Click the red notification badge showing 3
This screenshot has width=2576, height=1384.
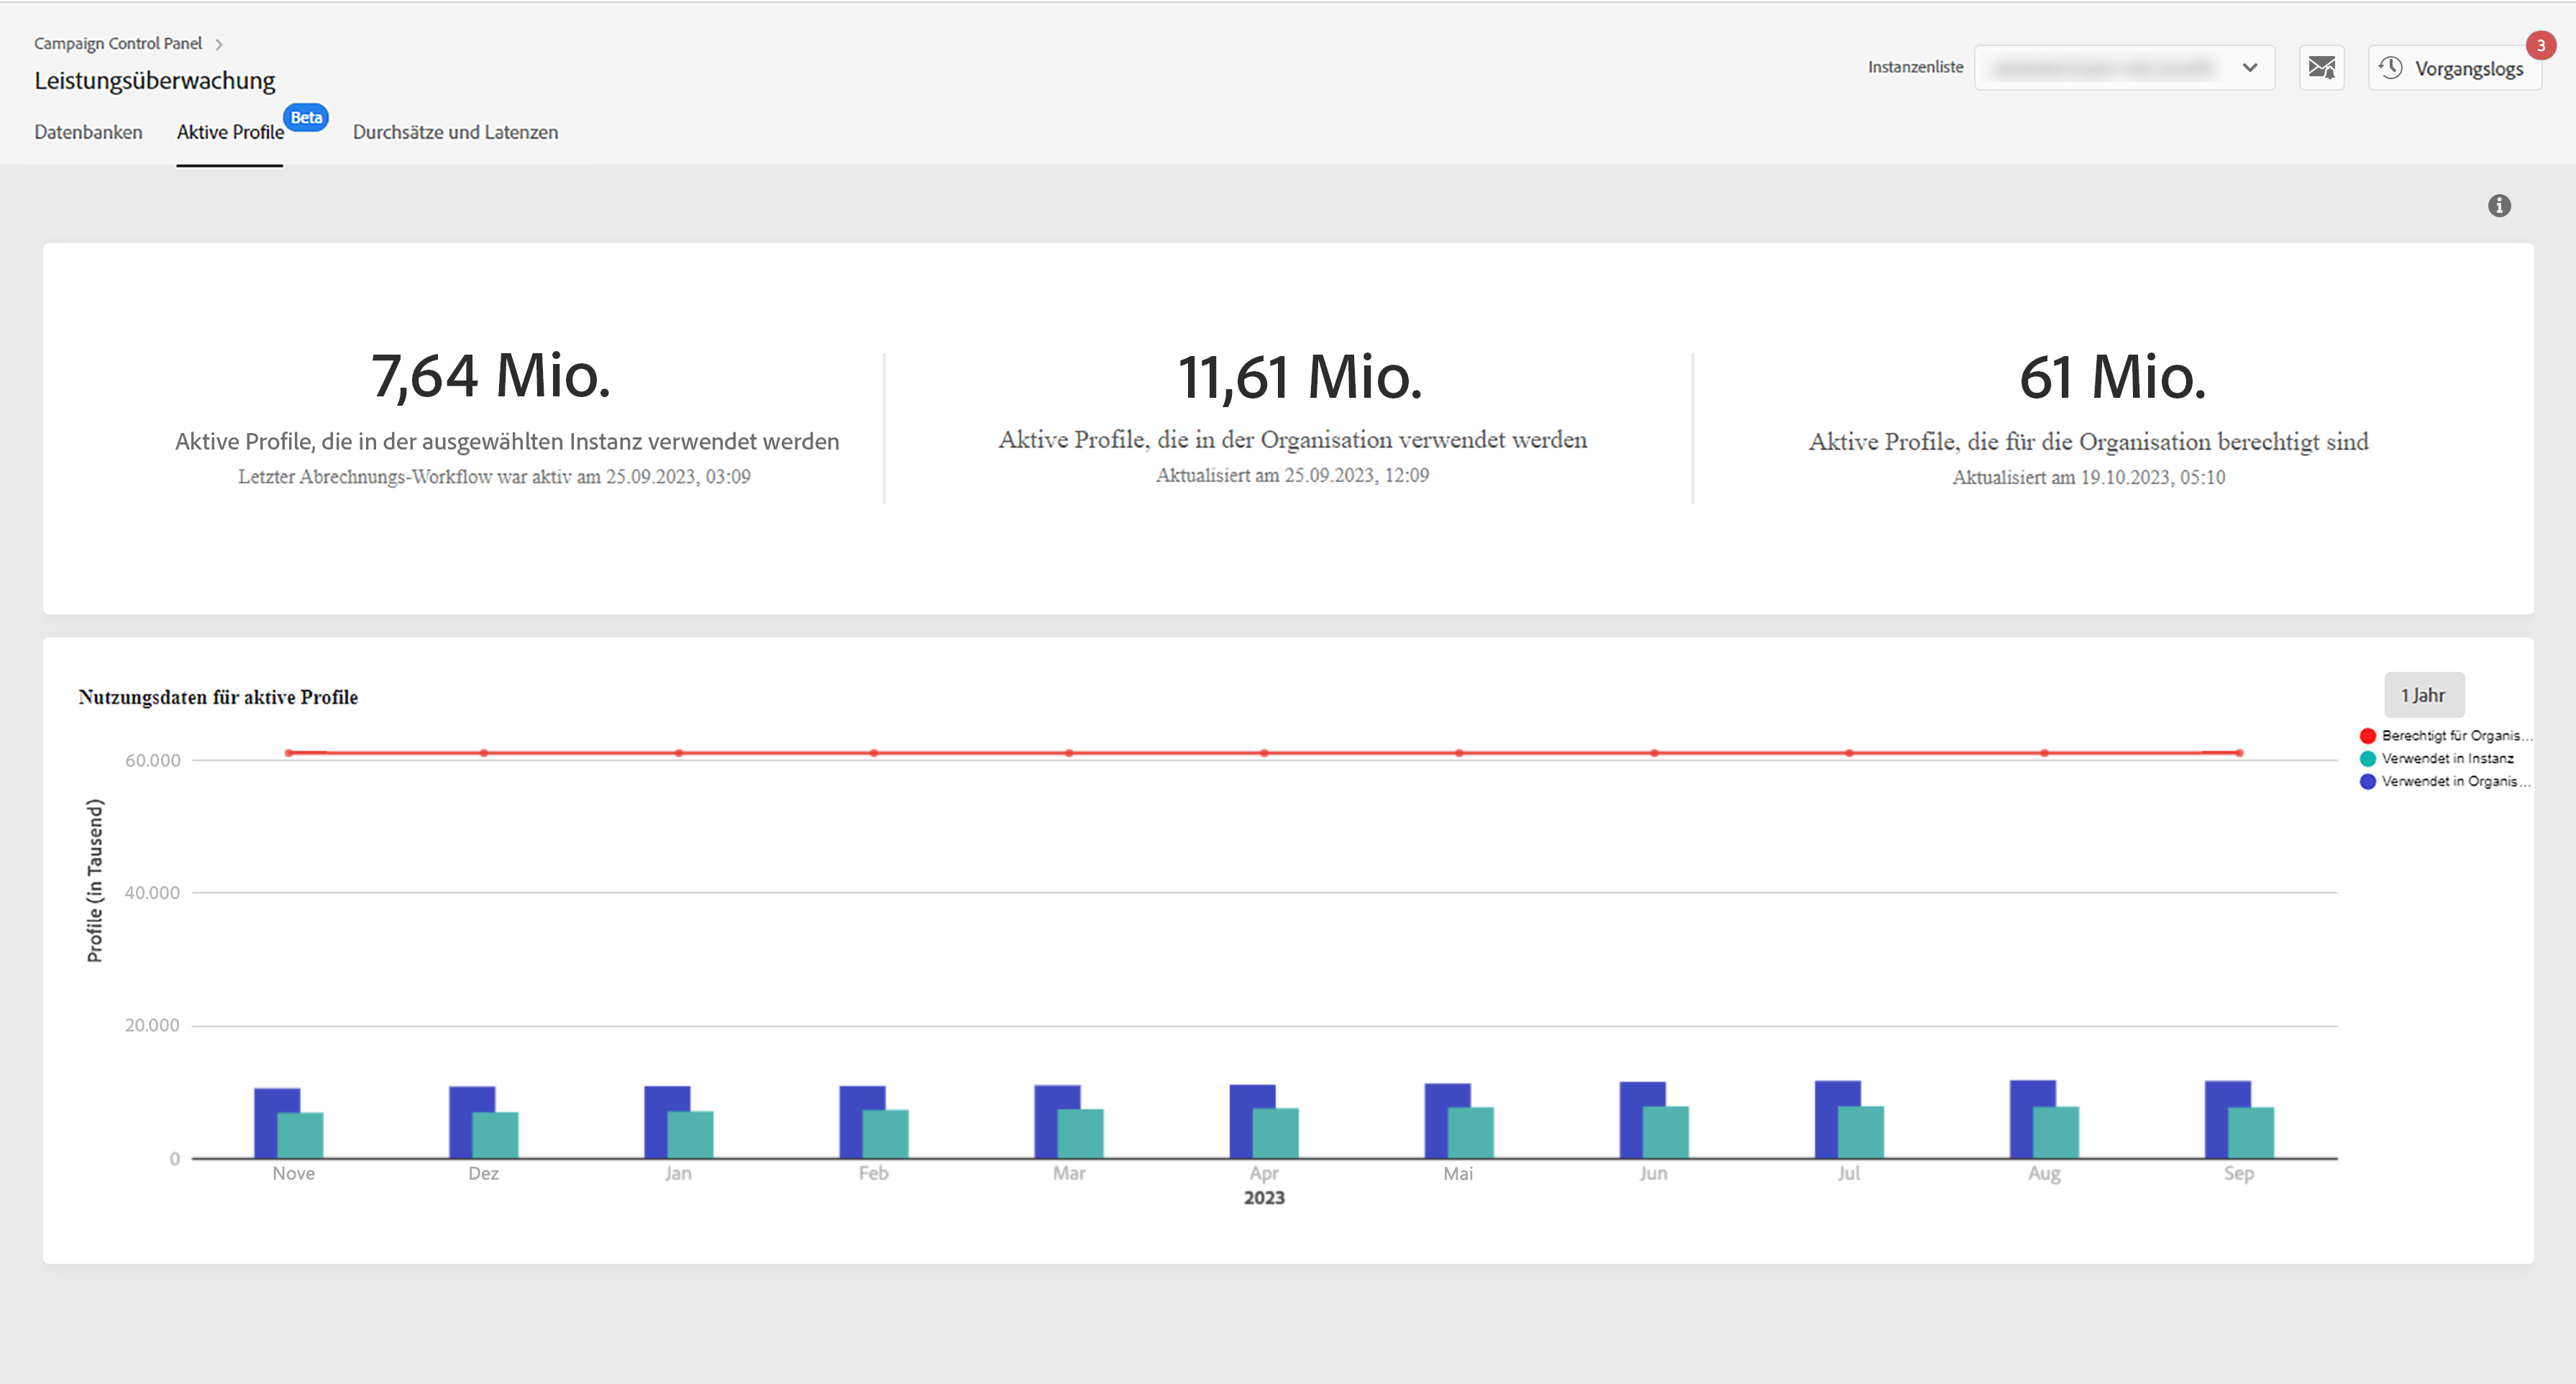coord(2540,46)
